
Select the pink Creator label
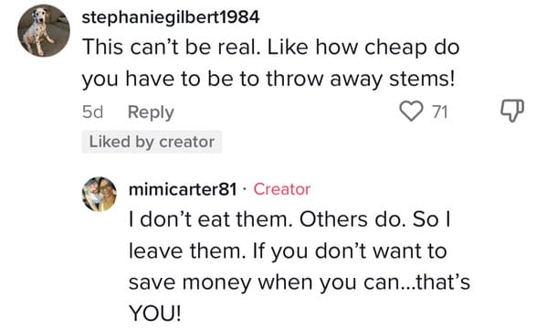click(281, 189)
